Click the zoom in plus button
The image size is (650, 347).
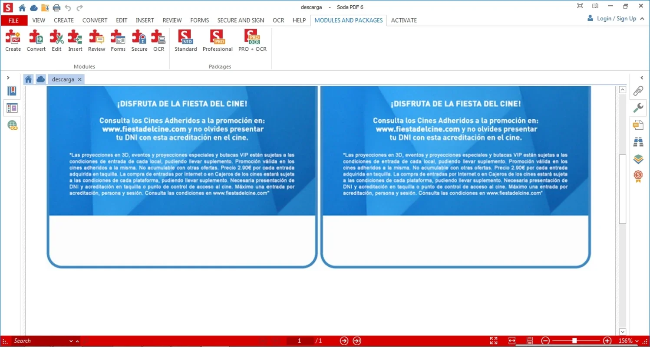607,341
